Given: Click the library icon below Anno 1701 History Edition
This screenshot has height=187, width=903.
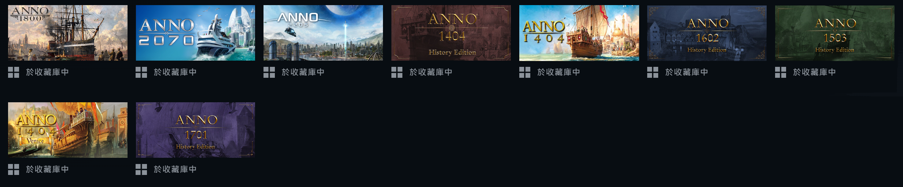Looking at the screenshot, I should coord(141,169).
